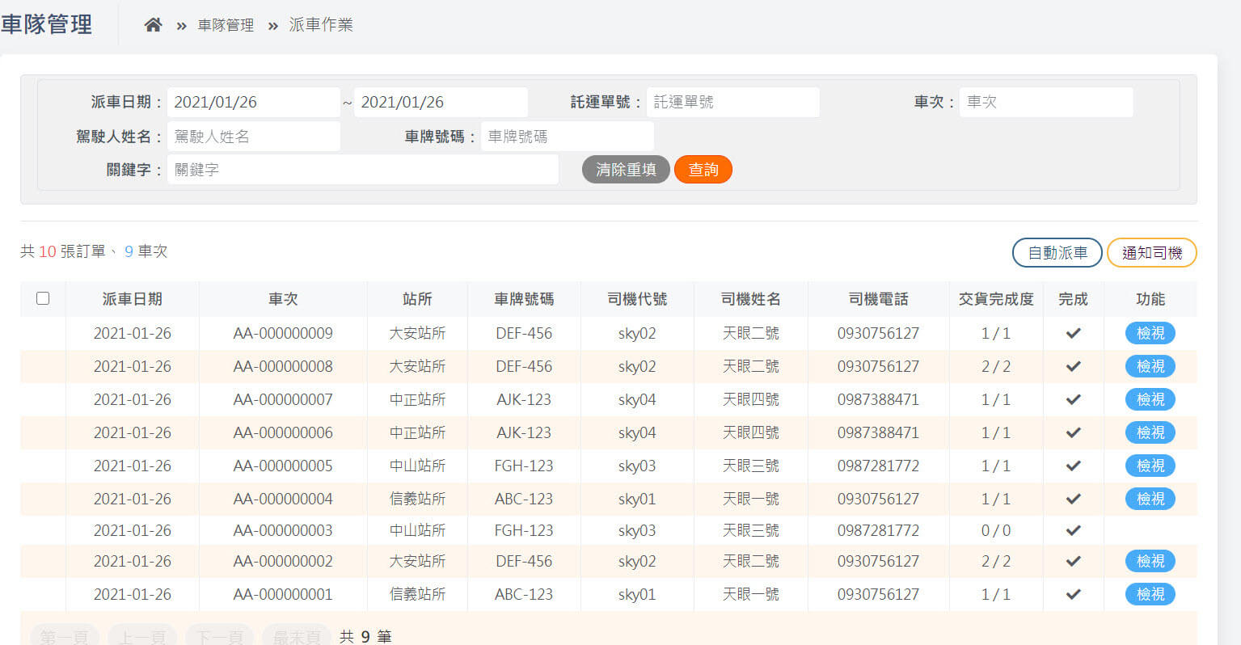Click 檢視 for trip AA-000000001

[x=1150, y=594]
